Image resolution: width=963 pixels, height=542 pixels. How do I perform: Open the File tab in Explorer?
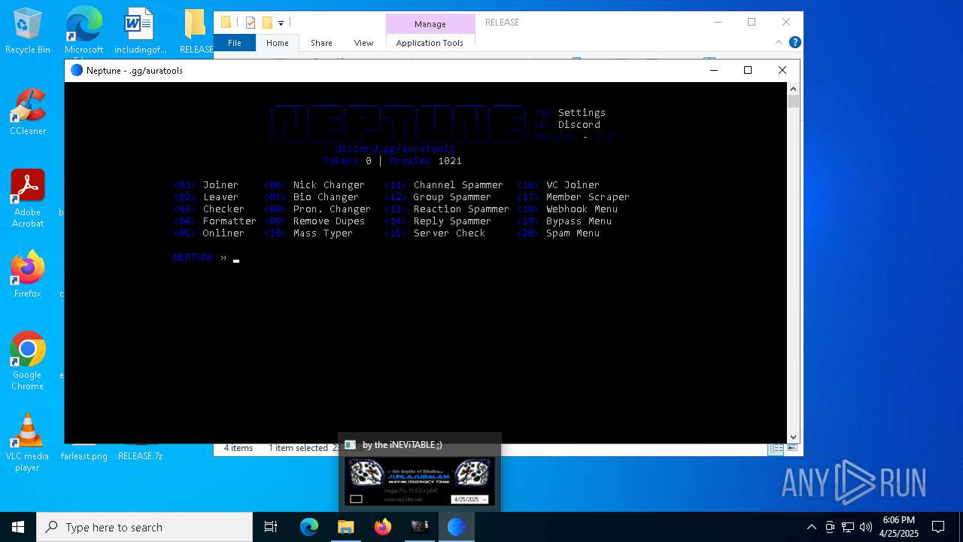235,43
